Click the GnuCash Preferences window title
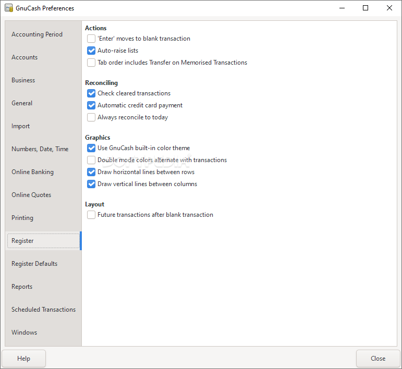The height and width of the screenshot is (369, 402). coord(45,8)
